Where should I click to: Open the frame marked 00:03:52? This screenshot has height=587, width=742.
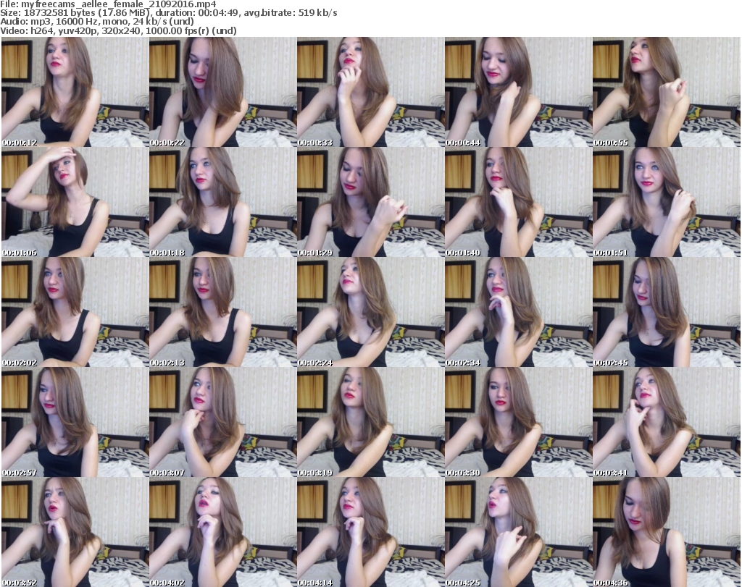tap(75, 533)
